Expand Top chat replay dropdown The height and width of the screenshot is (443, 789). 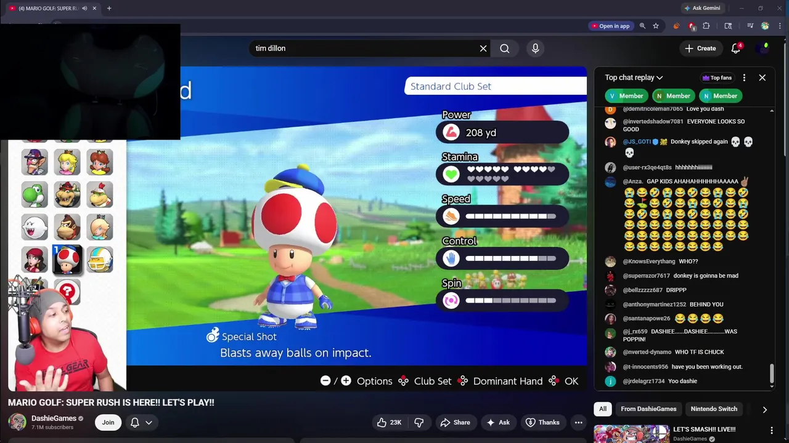pos(634,78)
